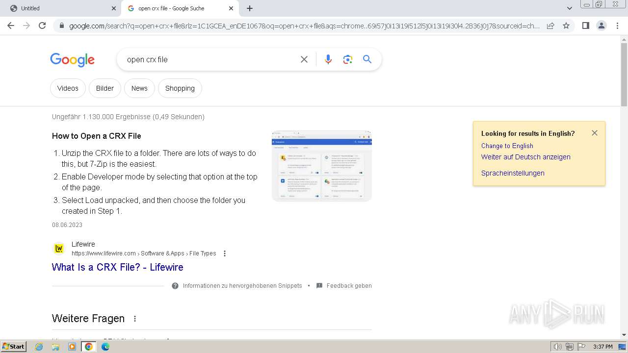Open the browser side panel

(x=585, y=25)
